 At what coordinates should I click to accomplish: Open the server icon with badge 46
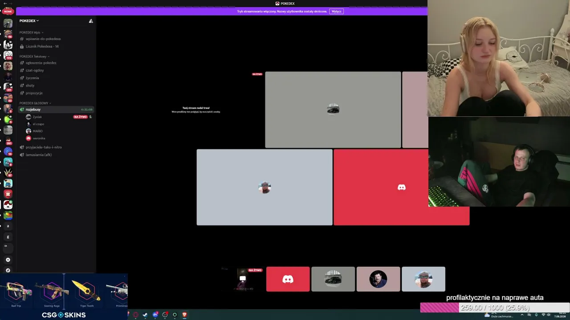8,34
